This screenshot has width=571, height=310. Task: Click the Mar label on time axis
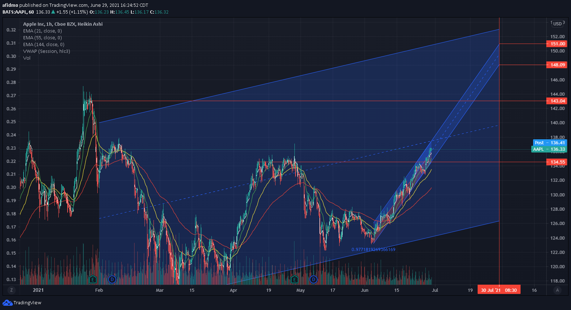tap(160, 290)
